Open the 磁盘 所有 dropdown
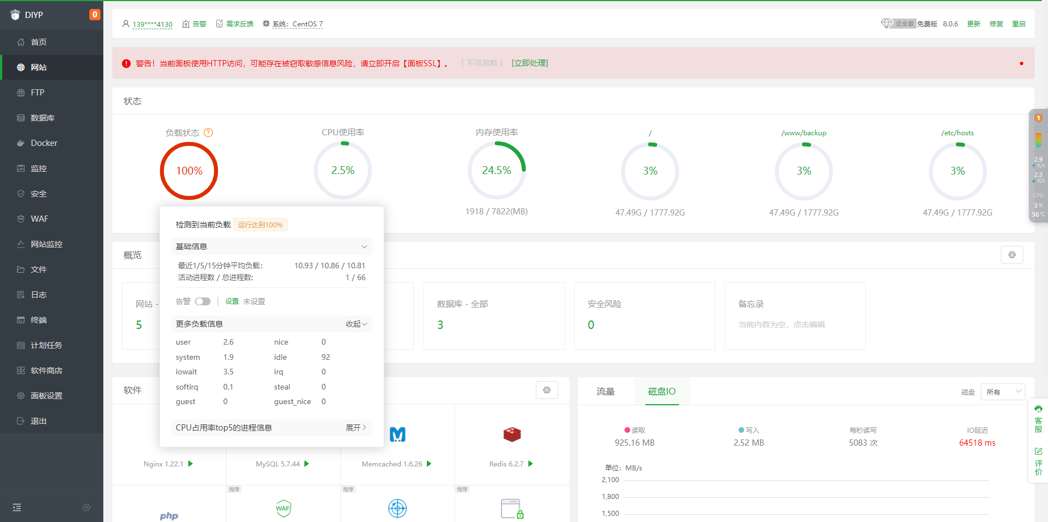 1003,392
